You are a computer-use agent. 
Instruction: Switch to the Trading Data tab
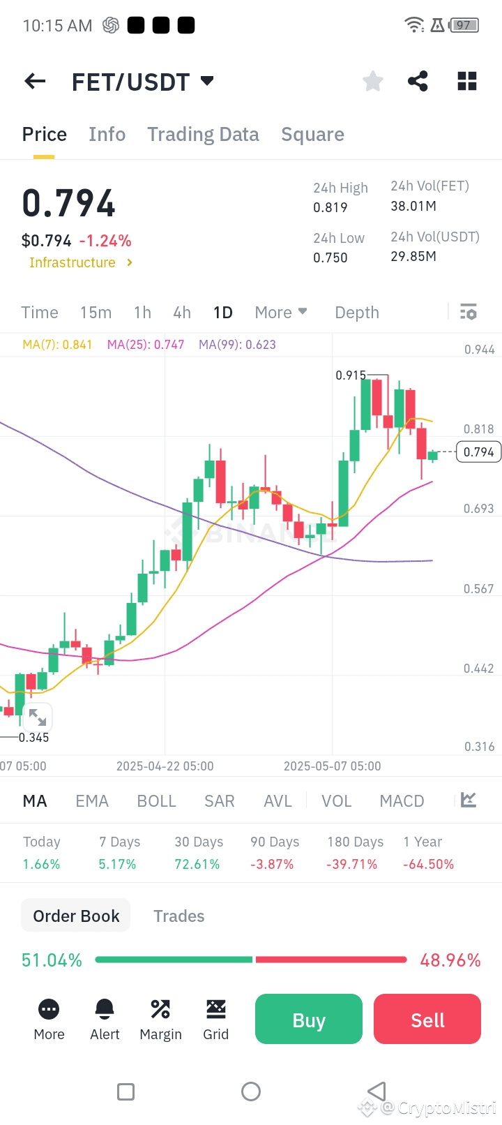click(x=203, y=135)
